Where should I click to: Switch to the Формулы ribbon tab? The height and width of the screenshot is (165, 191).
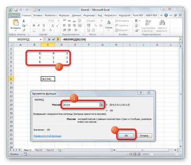(64, 15)
